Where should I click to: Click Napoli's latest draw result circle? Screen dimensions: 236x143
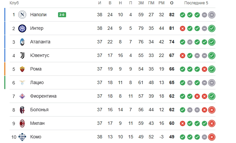(212, 15)
